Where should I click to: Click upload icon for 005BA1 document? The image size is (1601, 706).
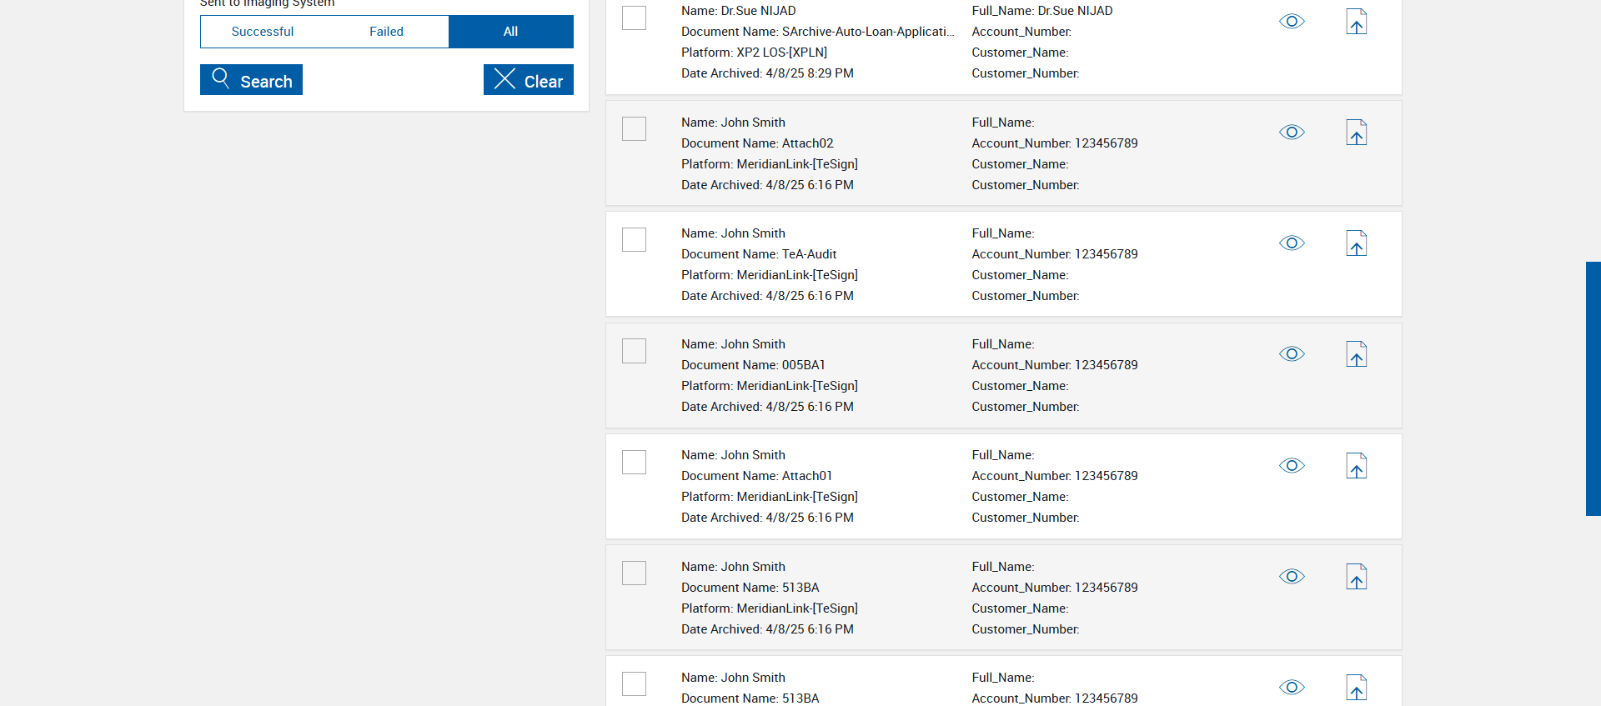1357,354
